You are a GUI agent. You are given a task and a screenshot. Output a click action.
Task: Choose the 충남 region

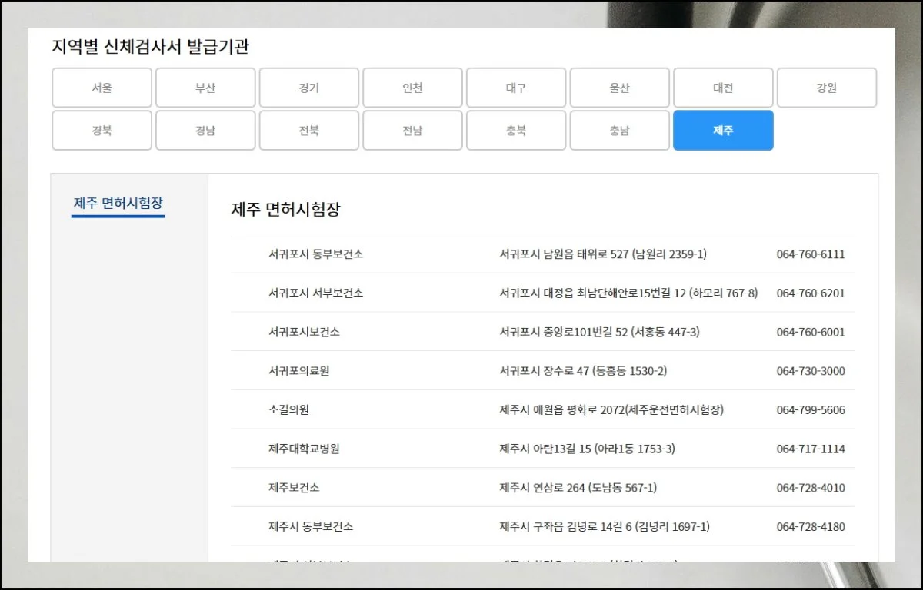coord(620,130)
